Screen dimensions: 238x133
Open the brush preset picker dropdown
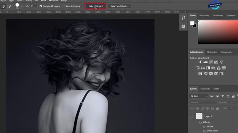click(22, 6)
